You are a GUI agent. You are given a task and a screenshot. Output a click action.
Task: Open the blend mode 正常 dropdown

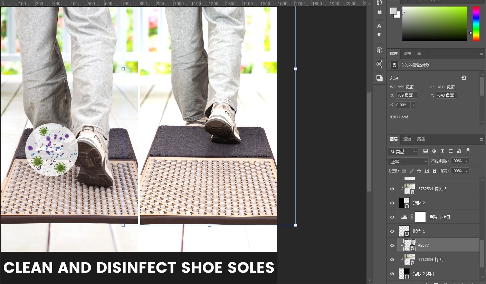point(408,161)
